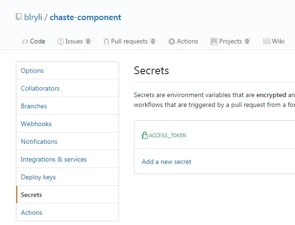The height and width of the screenshot is (225, 295).
Task: Click the Issues exclamation icon
Action: (60, 42)
